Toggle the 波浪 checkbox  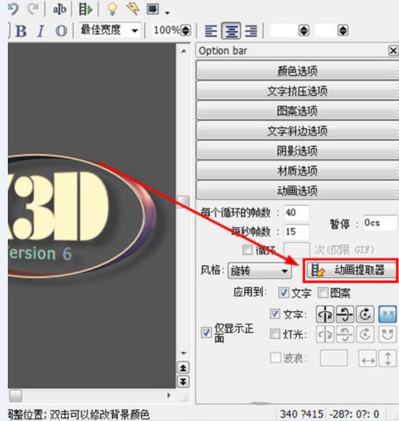(275, 358)
